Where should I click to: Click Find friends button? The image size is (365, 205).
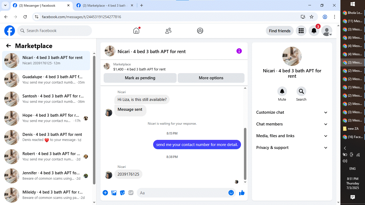280,31
